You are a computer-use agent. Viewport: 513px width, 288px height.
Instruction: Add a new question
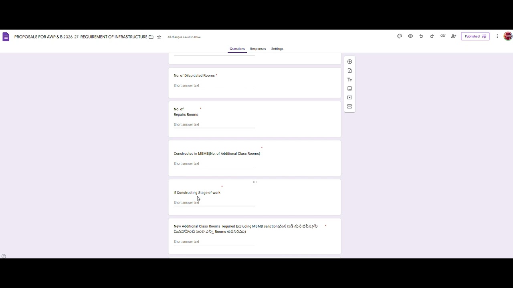click(349, 62)
